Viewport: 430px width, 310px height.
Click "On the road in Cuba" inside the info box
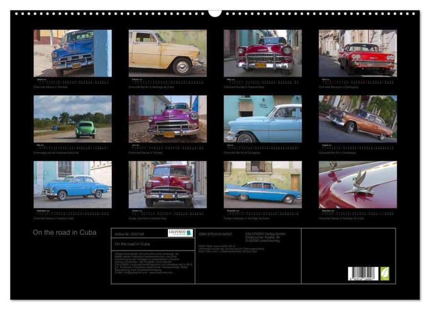132,244
